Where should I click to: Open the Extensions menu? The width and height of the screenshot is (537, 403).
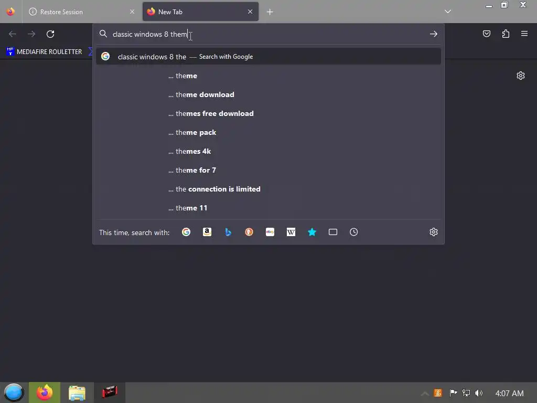point(506,34)
